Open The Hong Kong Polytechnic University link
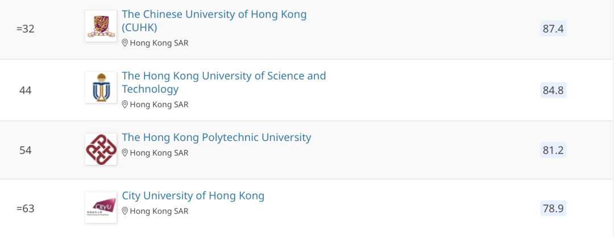614x237 pixels. tap(217, 138)
